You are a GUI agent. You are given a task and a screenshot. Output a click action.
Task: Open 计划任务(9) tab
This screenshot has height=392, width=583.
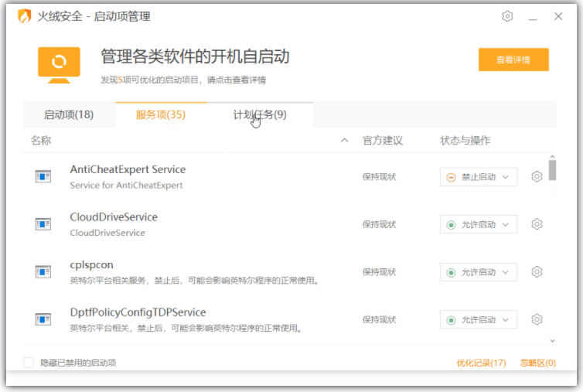[260, 115]
